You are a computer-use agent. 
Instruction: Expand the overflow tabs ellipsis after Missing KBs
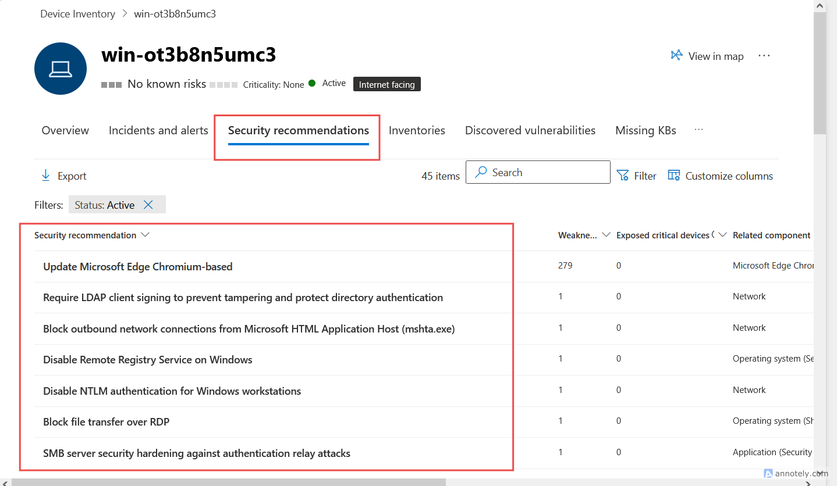[x=699, y=130]
